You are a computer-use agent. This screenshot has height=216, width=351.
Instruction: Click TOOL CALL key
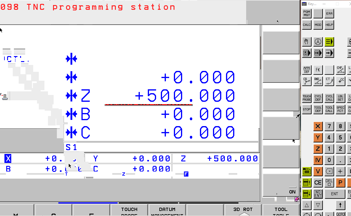329,109
